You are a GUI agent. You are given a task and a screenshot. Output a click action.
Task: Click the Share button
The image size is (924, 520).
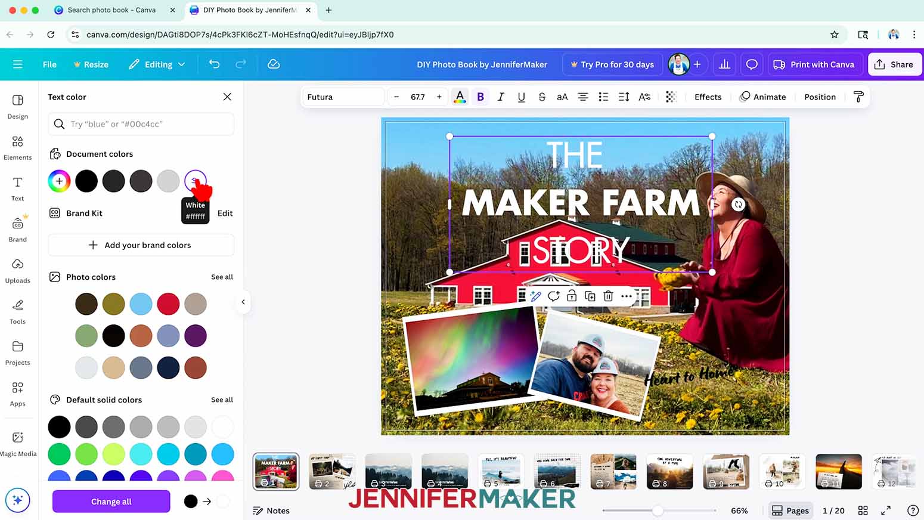click(894, 64)
